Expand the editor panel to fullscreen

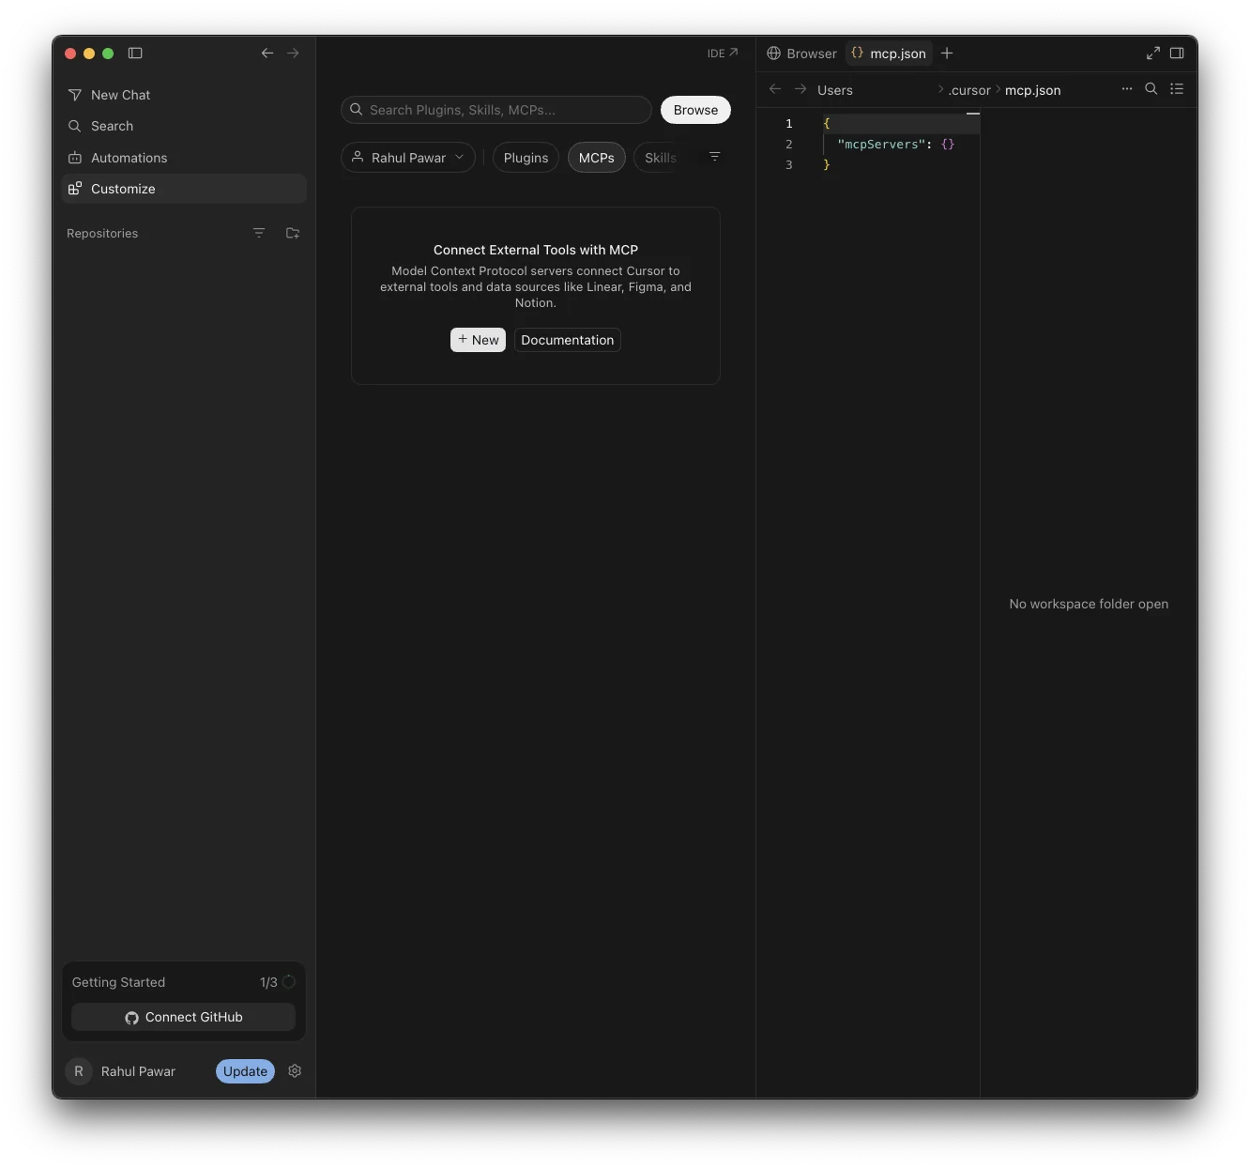coord(1153,54)
